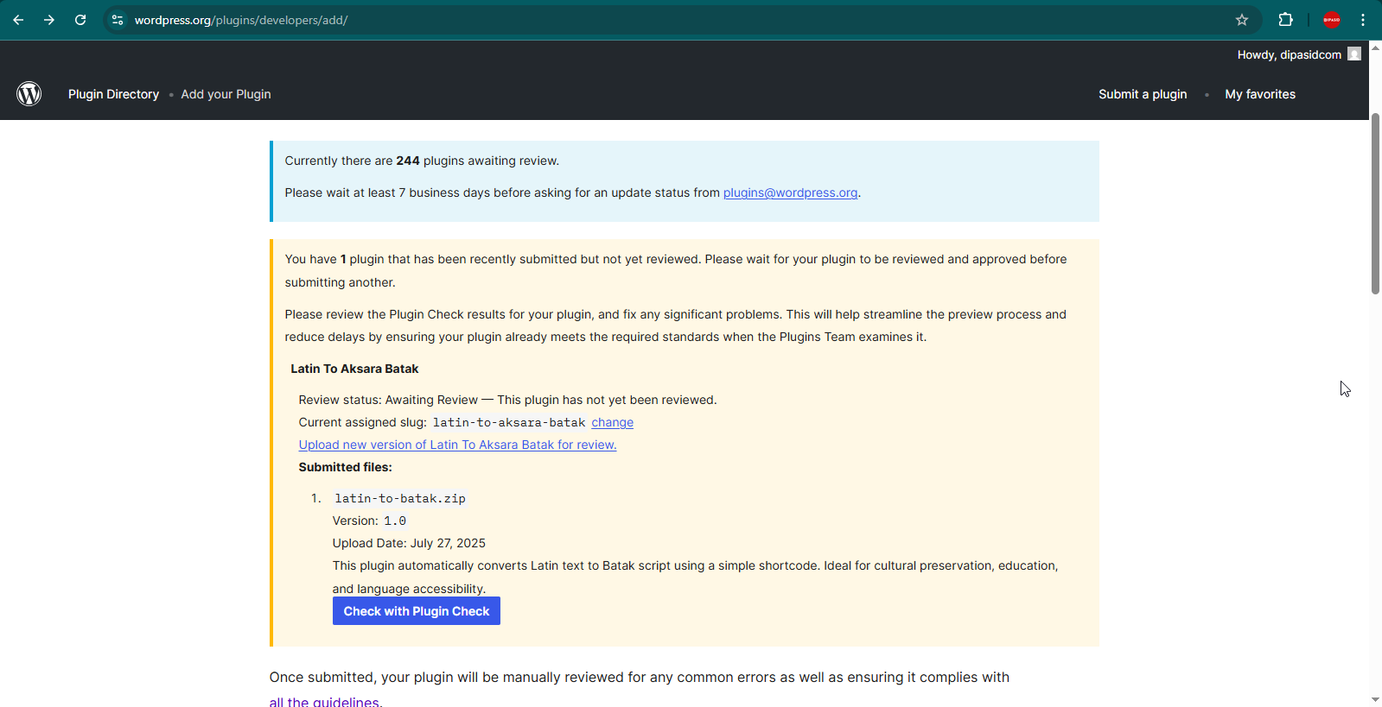Viewport: 1382px width, 707px height.
Task: View site information icon in address bar
Action: point(118,20)
